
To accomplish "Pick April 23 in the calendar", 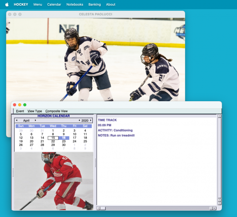I will [64, 141].
